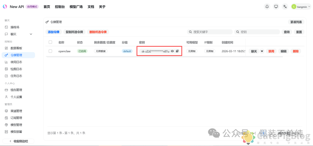Click the 个人设置 person icon

[x=6, y=97]
